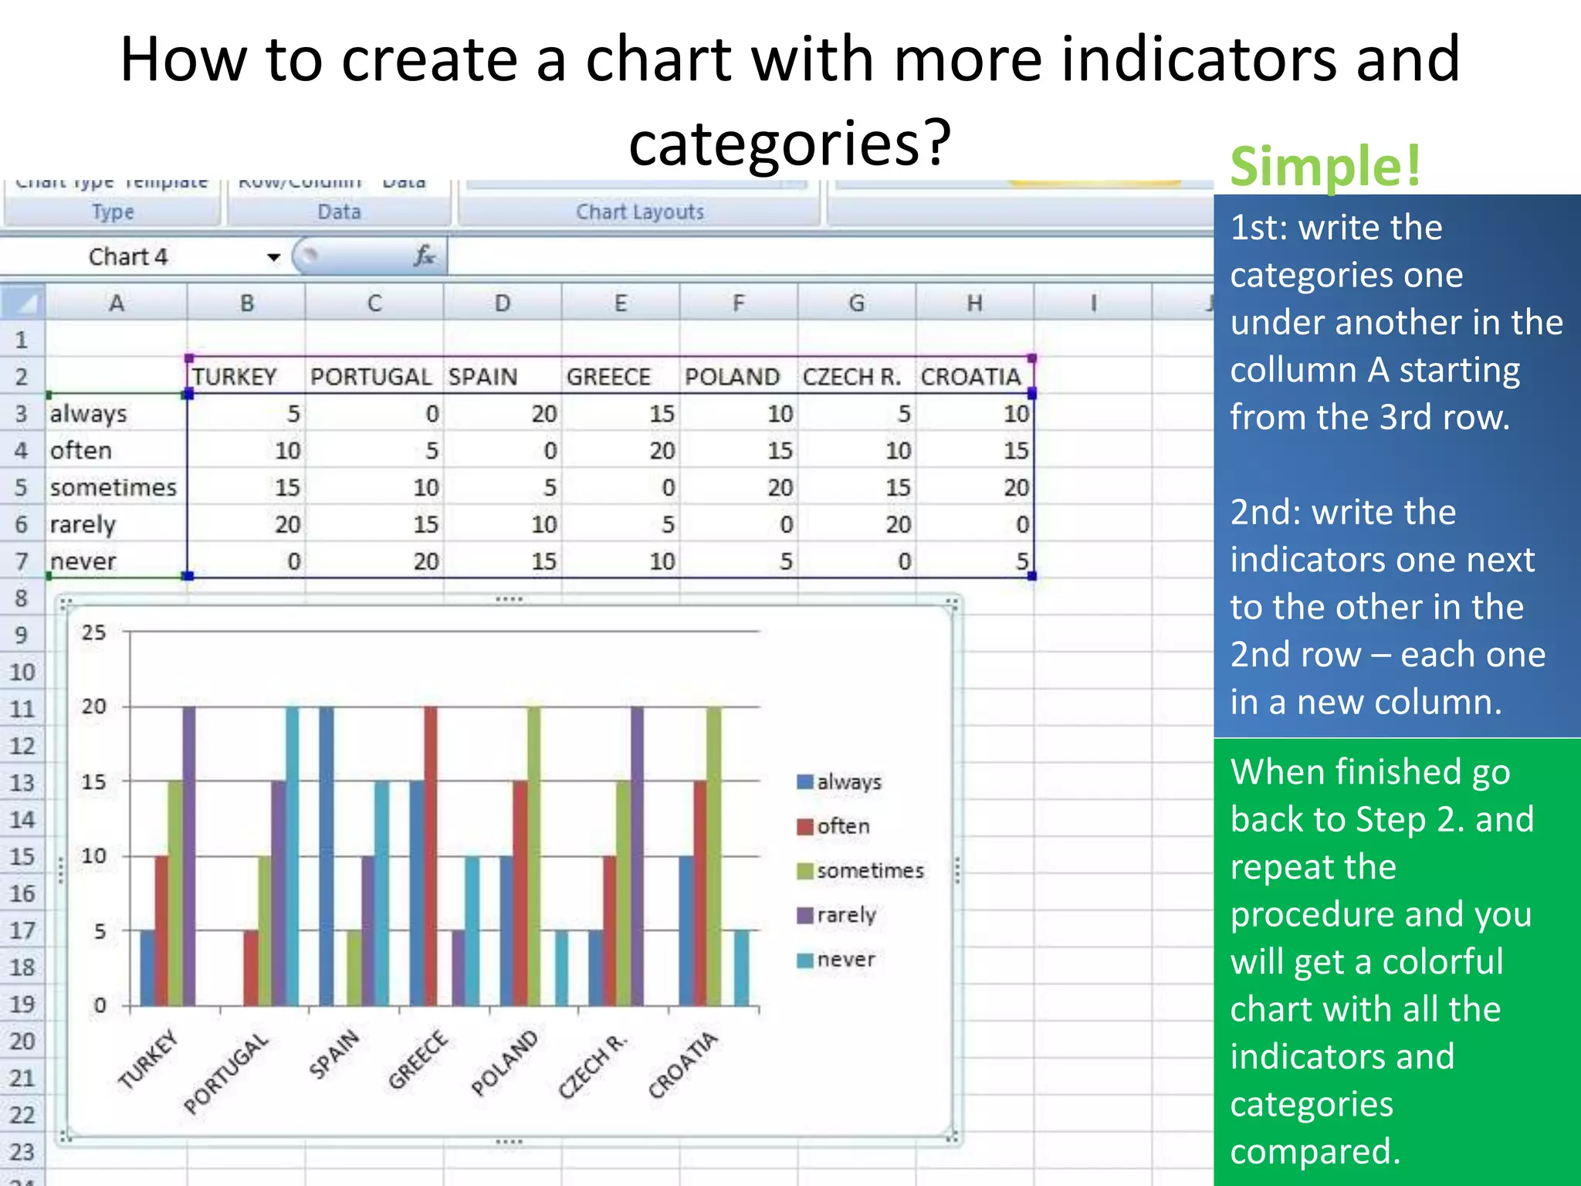Select row 2 header

coord(22,377)
